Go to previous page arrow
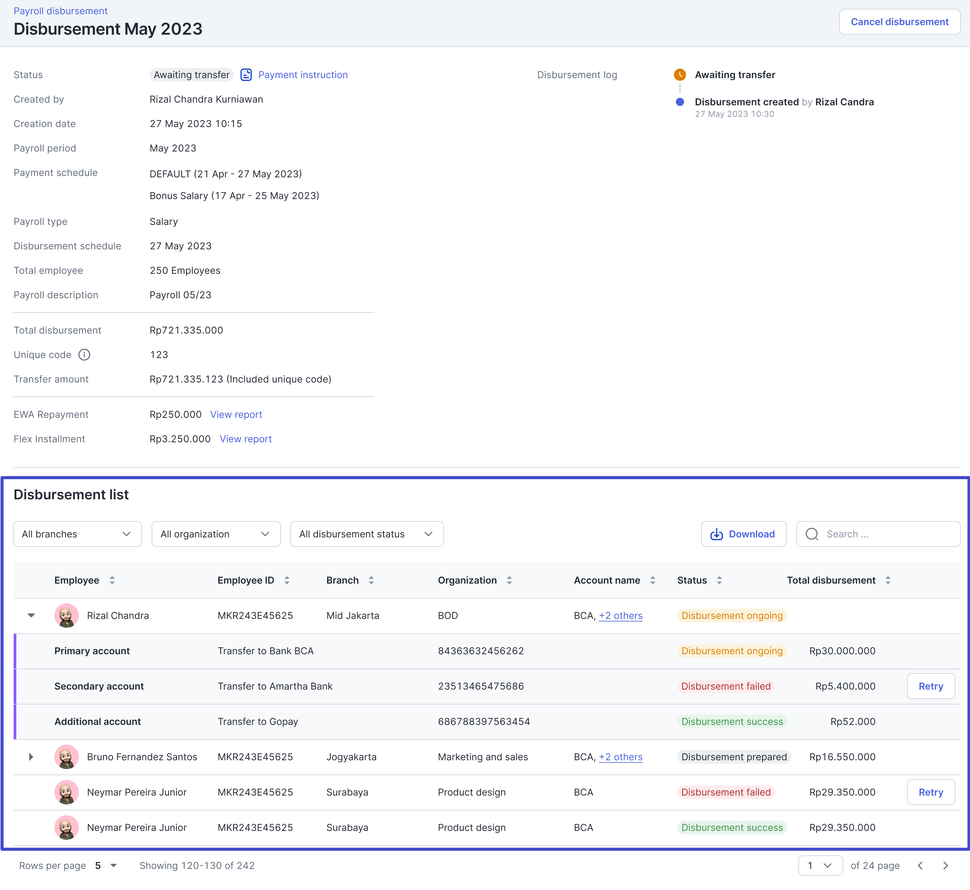 [920, 866]
